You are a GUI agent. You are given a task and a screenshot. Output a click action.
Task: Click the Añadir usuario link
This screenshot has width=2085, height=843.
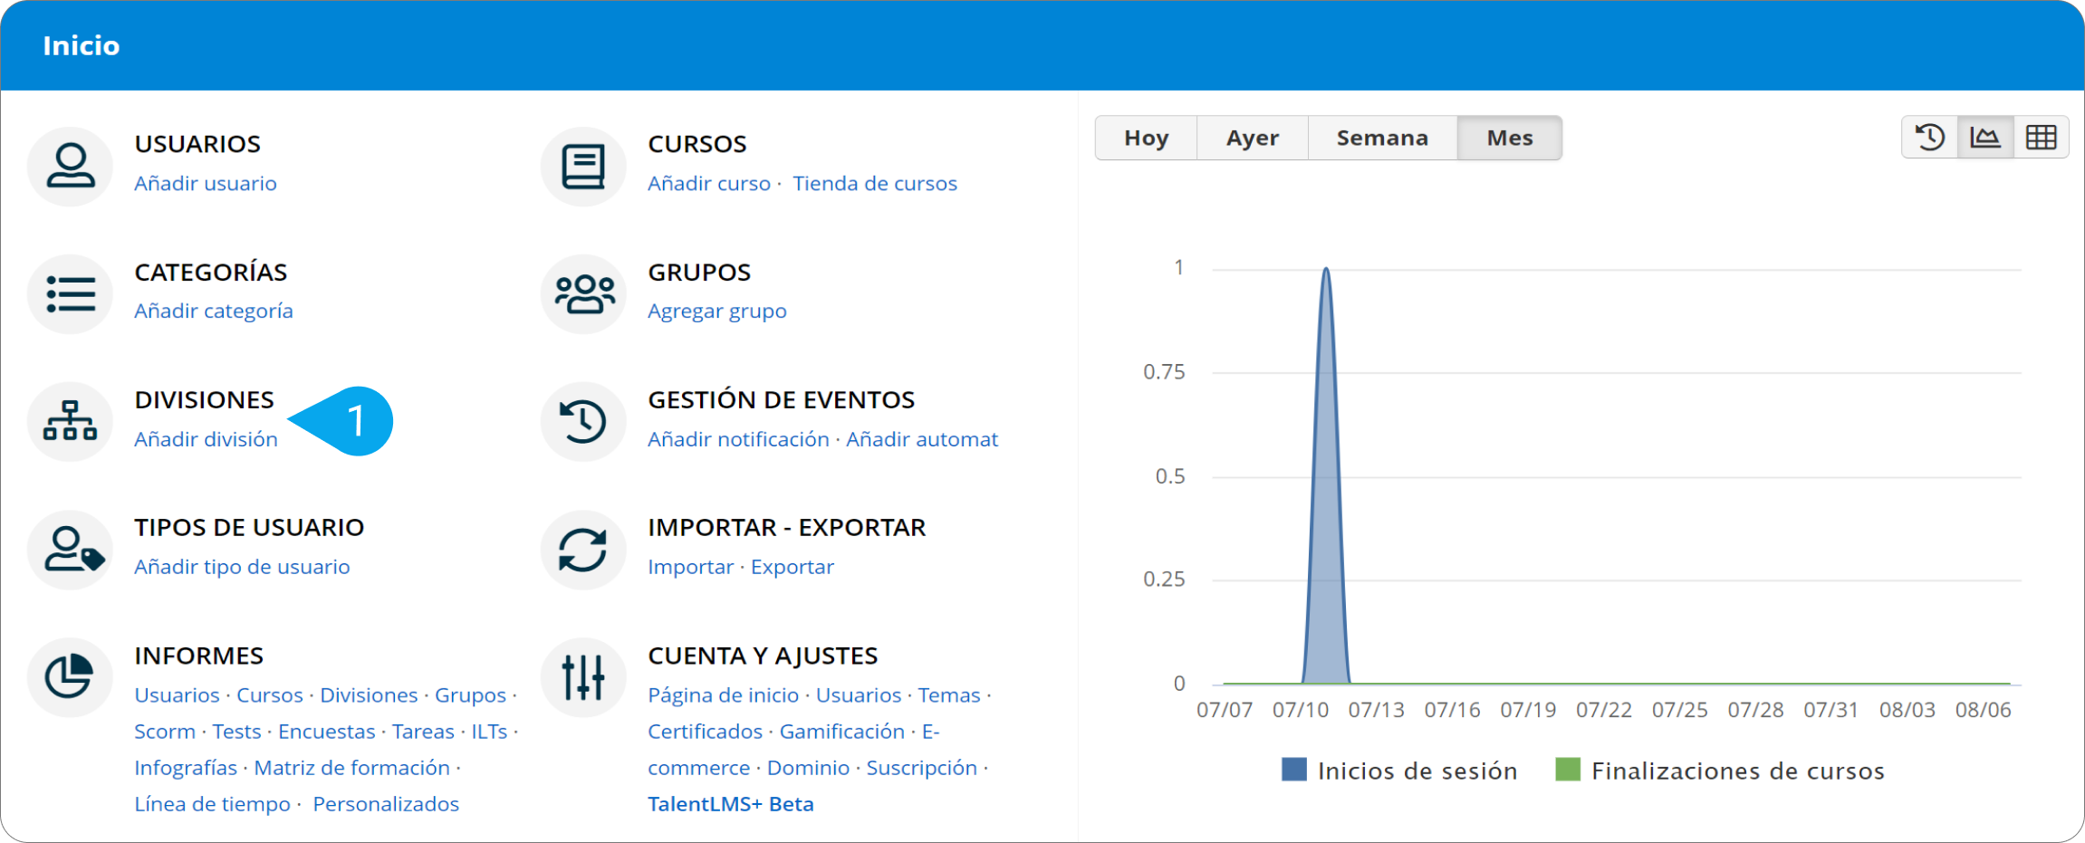[206, 184]
